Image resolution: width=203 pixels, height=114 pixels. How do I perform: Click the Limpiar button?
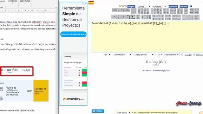tap(131, 7)
